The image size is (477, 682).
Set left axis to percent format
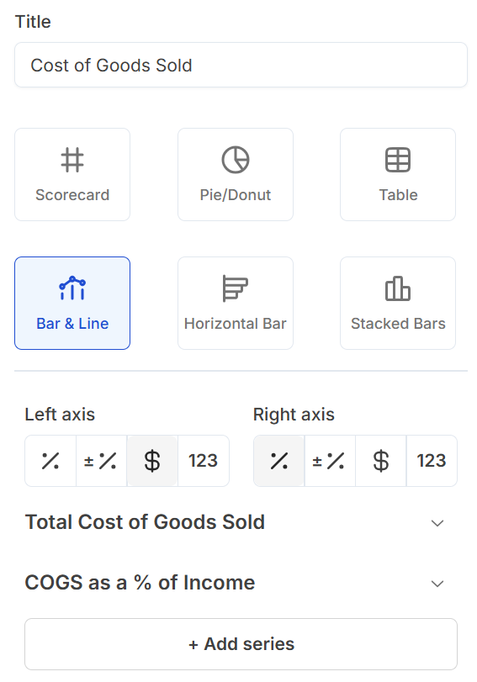coord(50,461)
